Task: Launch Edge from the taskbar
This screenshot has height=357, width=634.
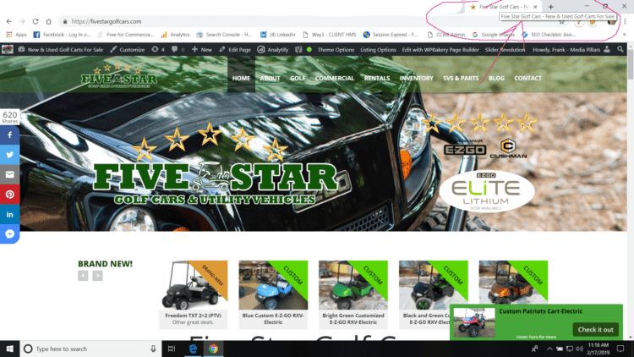Action: (x=193, y=349)
